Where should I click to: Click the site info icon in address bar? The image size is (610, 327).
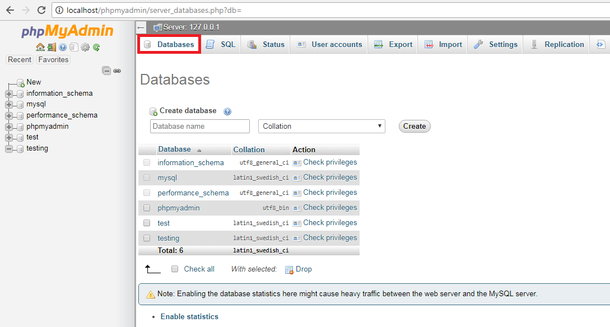(59, 11)
